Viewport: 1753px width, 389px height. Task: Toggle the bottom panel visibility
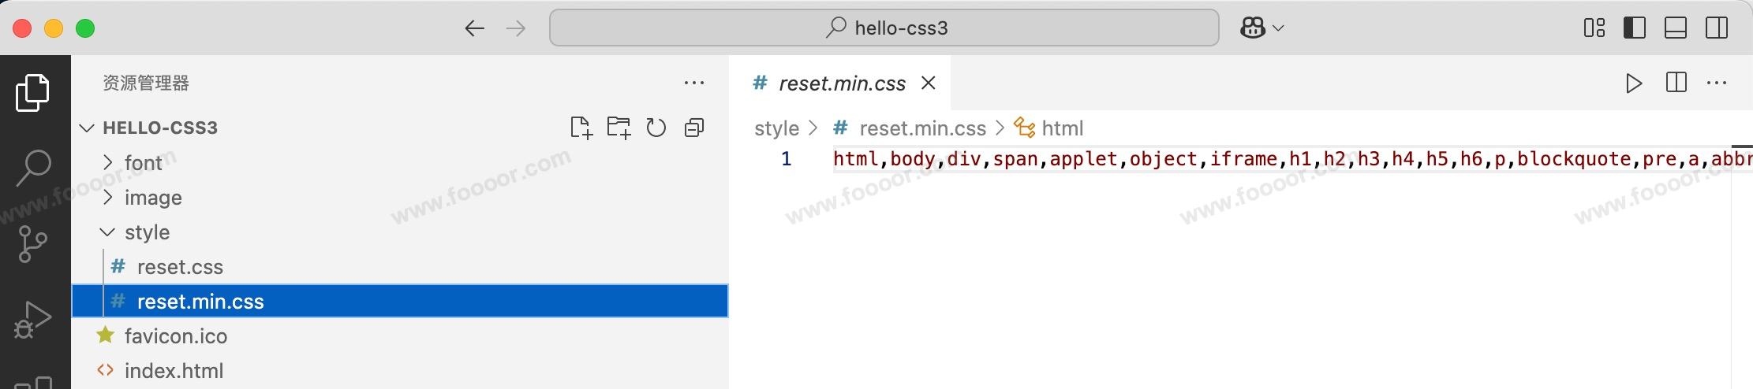[x=1676, y=28]
